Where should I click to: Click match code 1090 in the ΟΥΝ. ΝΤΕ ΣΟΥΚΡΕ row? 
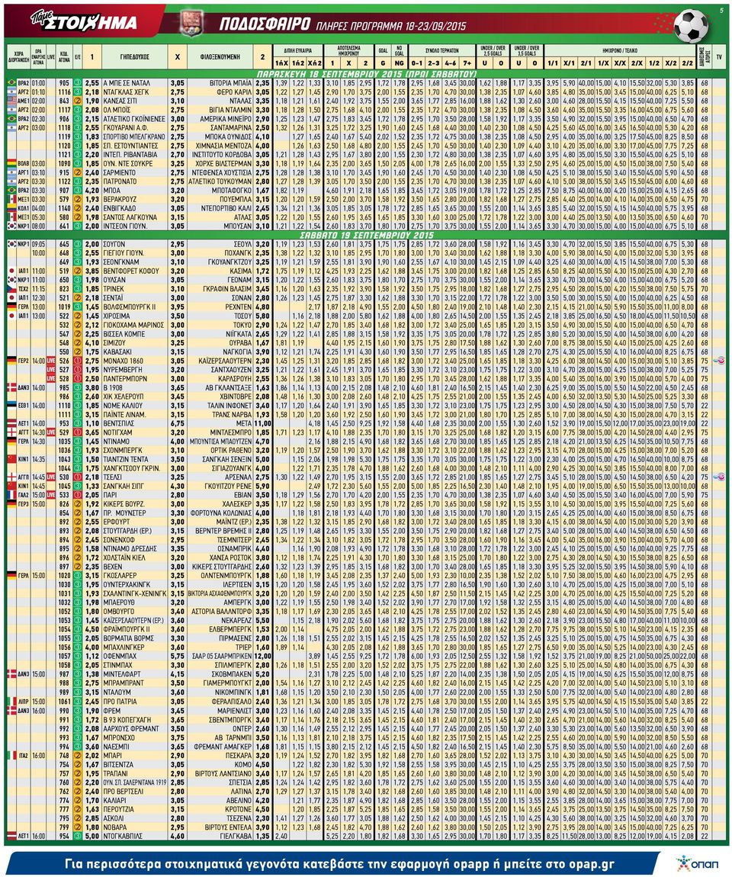pyautogui.click(x=64, y=163)
